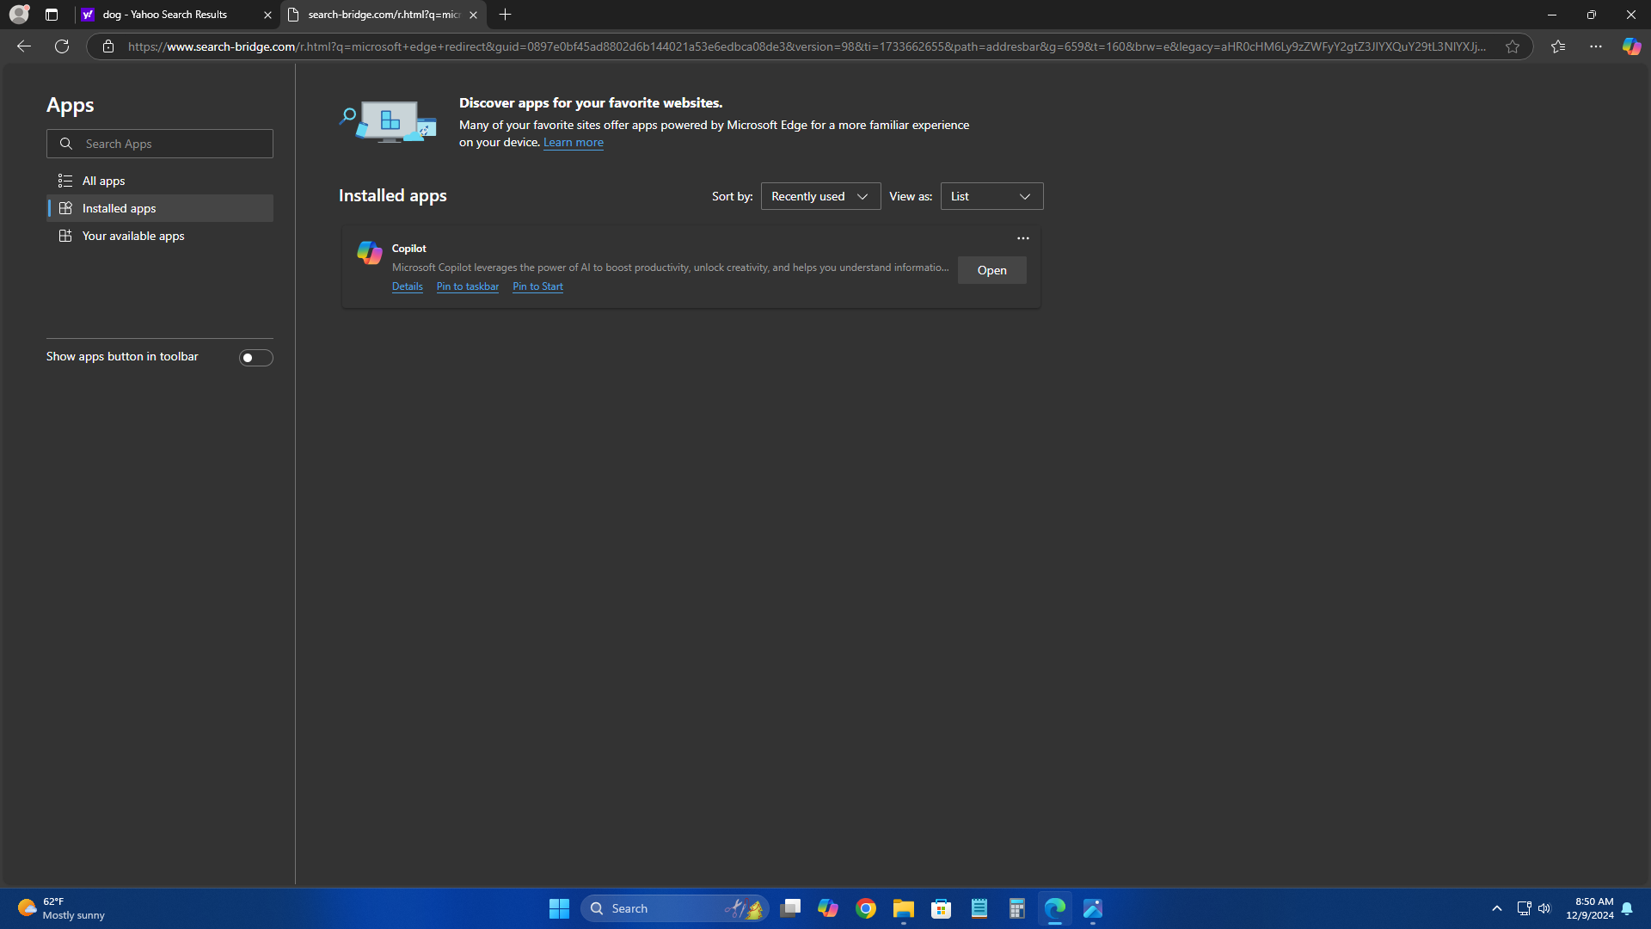
Task: Open the last pinned taskbar app
Action: coord(1093,908)
